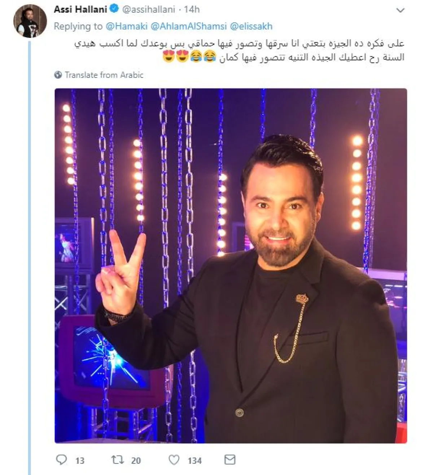Click the retweet count 20
433x475 pixels.
[136, 461]
